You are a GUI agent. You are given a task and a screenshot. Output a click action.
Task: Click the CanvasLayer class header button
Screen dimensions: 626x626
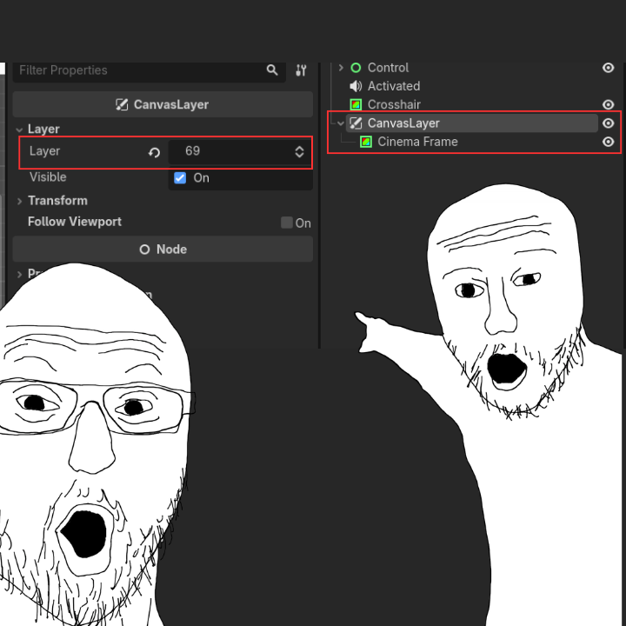pyautogui.click(x=163, y=104)
